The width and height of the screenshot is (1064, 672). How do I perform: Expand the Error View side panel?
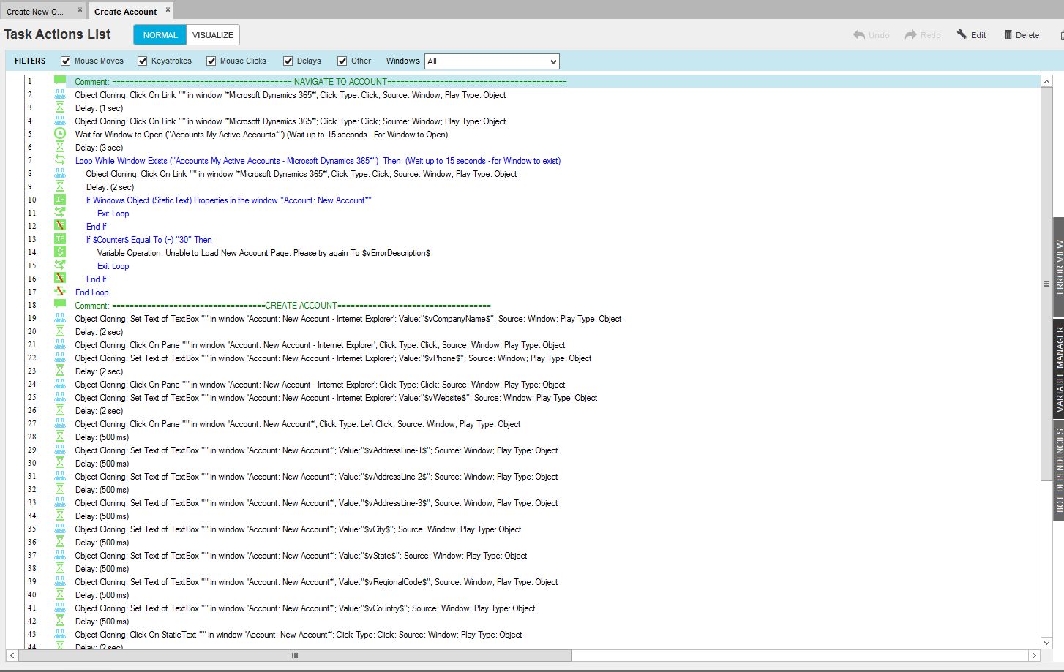(x=1058, y=267)
